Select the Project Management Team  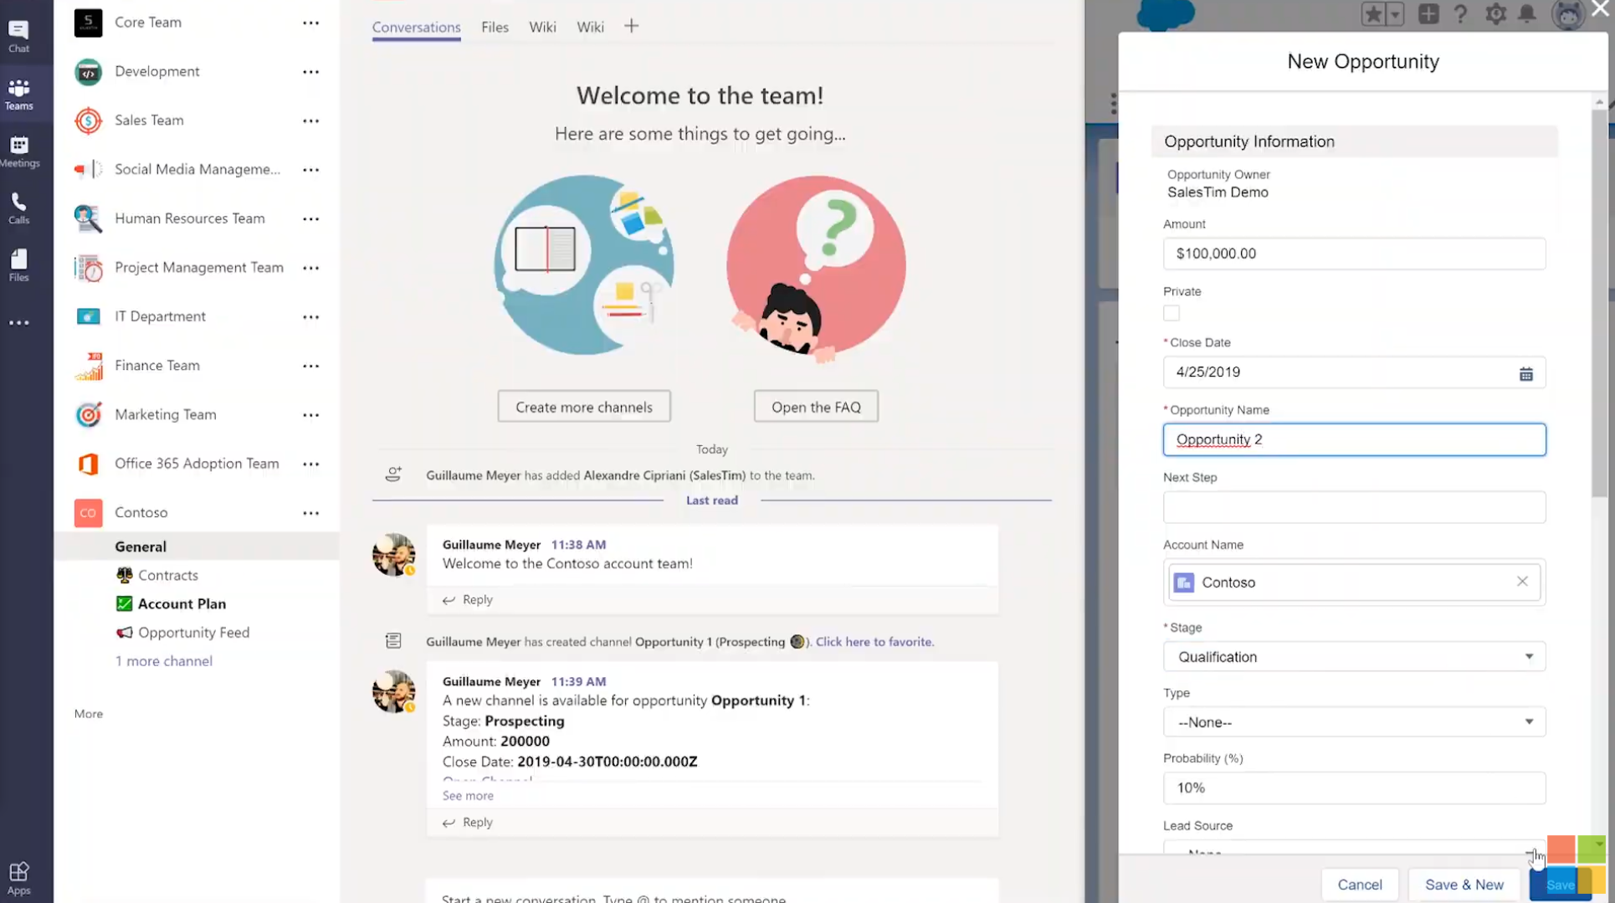click(x=197, y=268)
